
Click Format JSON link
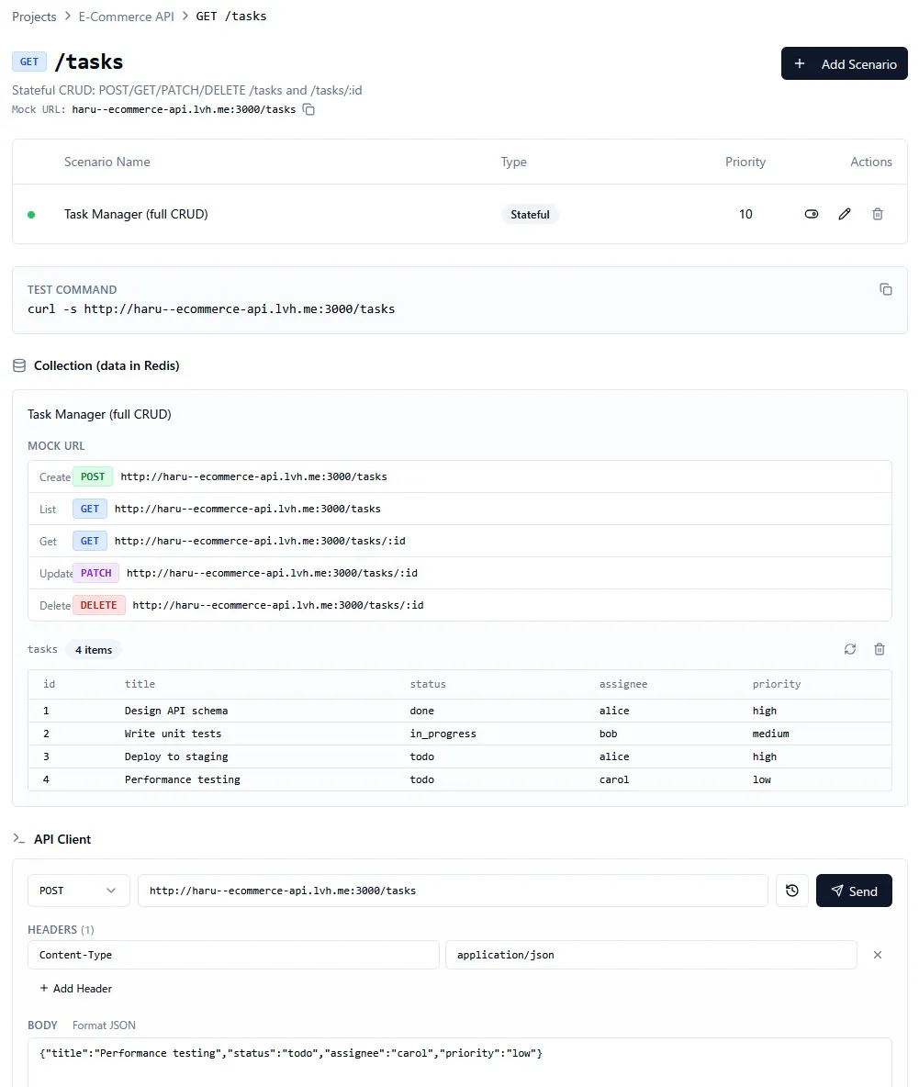tap(104, 1025)
